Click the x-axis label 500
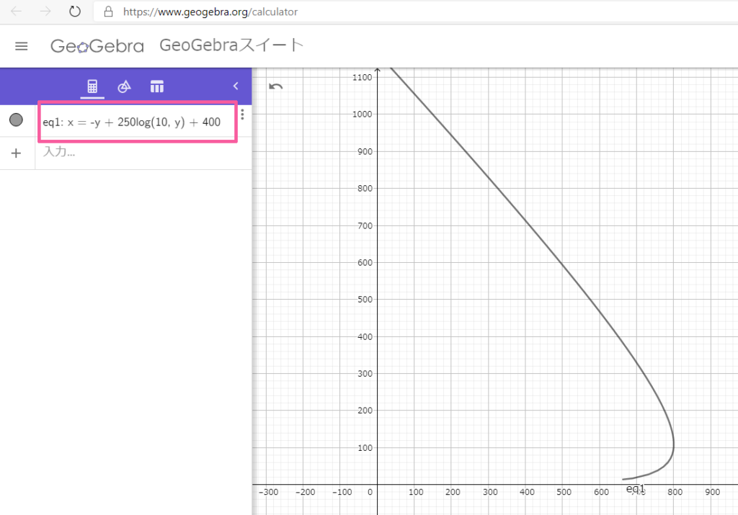738x515 pixels. click(564, 492)
